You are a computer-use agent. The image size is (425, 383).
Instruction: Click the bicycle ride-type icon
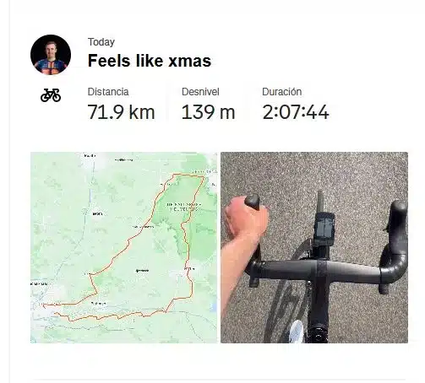(x=51, y=95)
